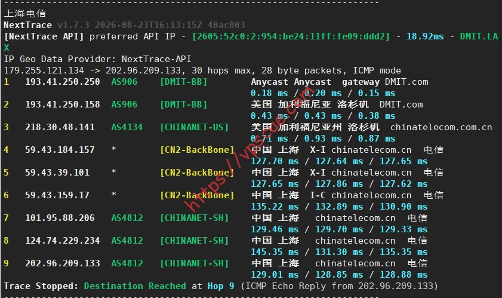The image size is (502, 298).
Task: Click 'Hop 9' in the Trace Stopped line
Action: coord(221,286)
